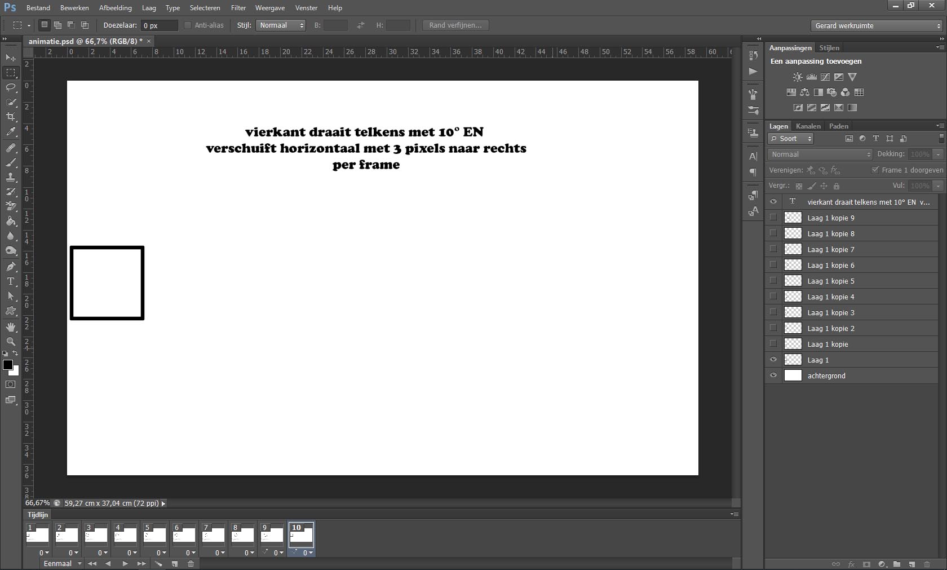Click the Brightness/Contrast adjustment icon
The image size is (947, 570).
[x=798, y=77]
